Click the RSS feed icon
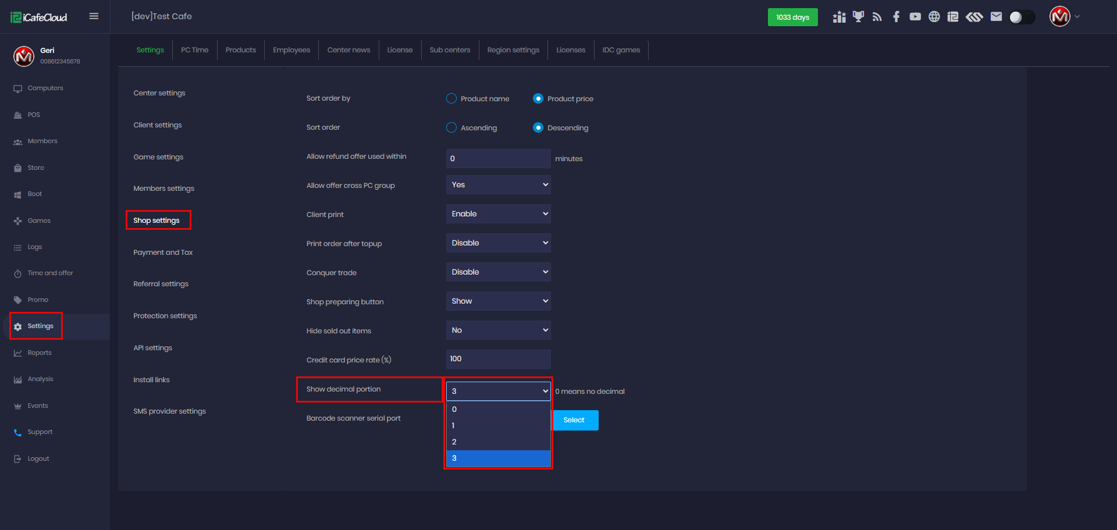 coord(877,17)
